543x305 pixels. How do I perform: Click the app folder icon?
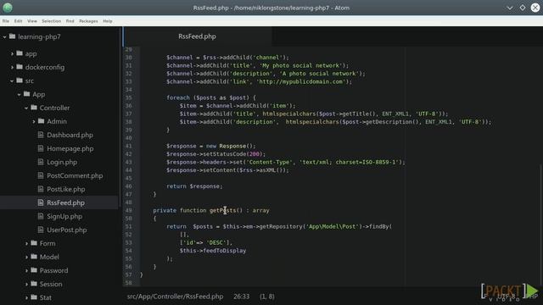pos(20,53)
